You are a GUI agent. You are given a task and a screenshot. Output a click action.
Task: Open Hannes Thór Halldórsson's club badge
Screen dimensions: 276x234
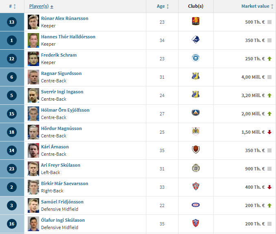pyautogui.click(x=196, y=40)
